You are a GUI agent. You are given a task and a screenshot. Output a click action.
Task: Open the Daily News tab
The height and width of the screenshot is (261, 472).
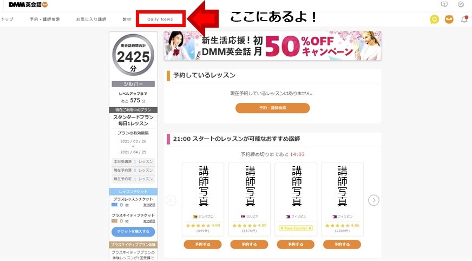tap(160, 19)
